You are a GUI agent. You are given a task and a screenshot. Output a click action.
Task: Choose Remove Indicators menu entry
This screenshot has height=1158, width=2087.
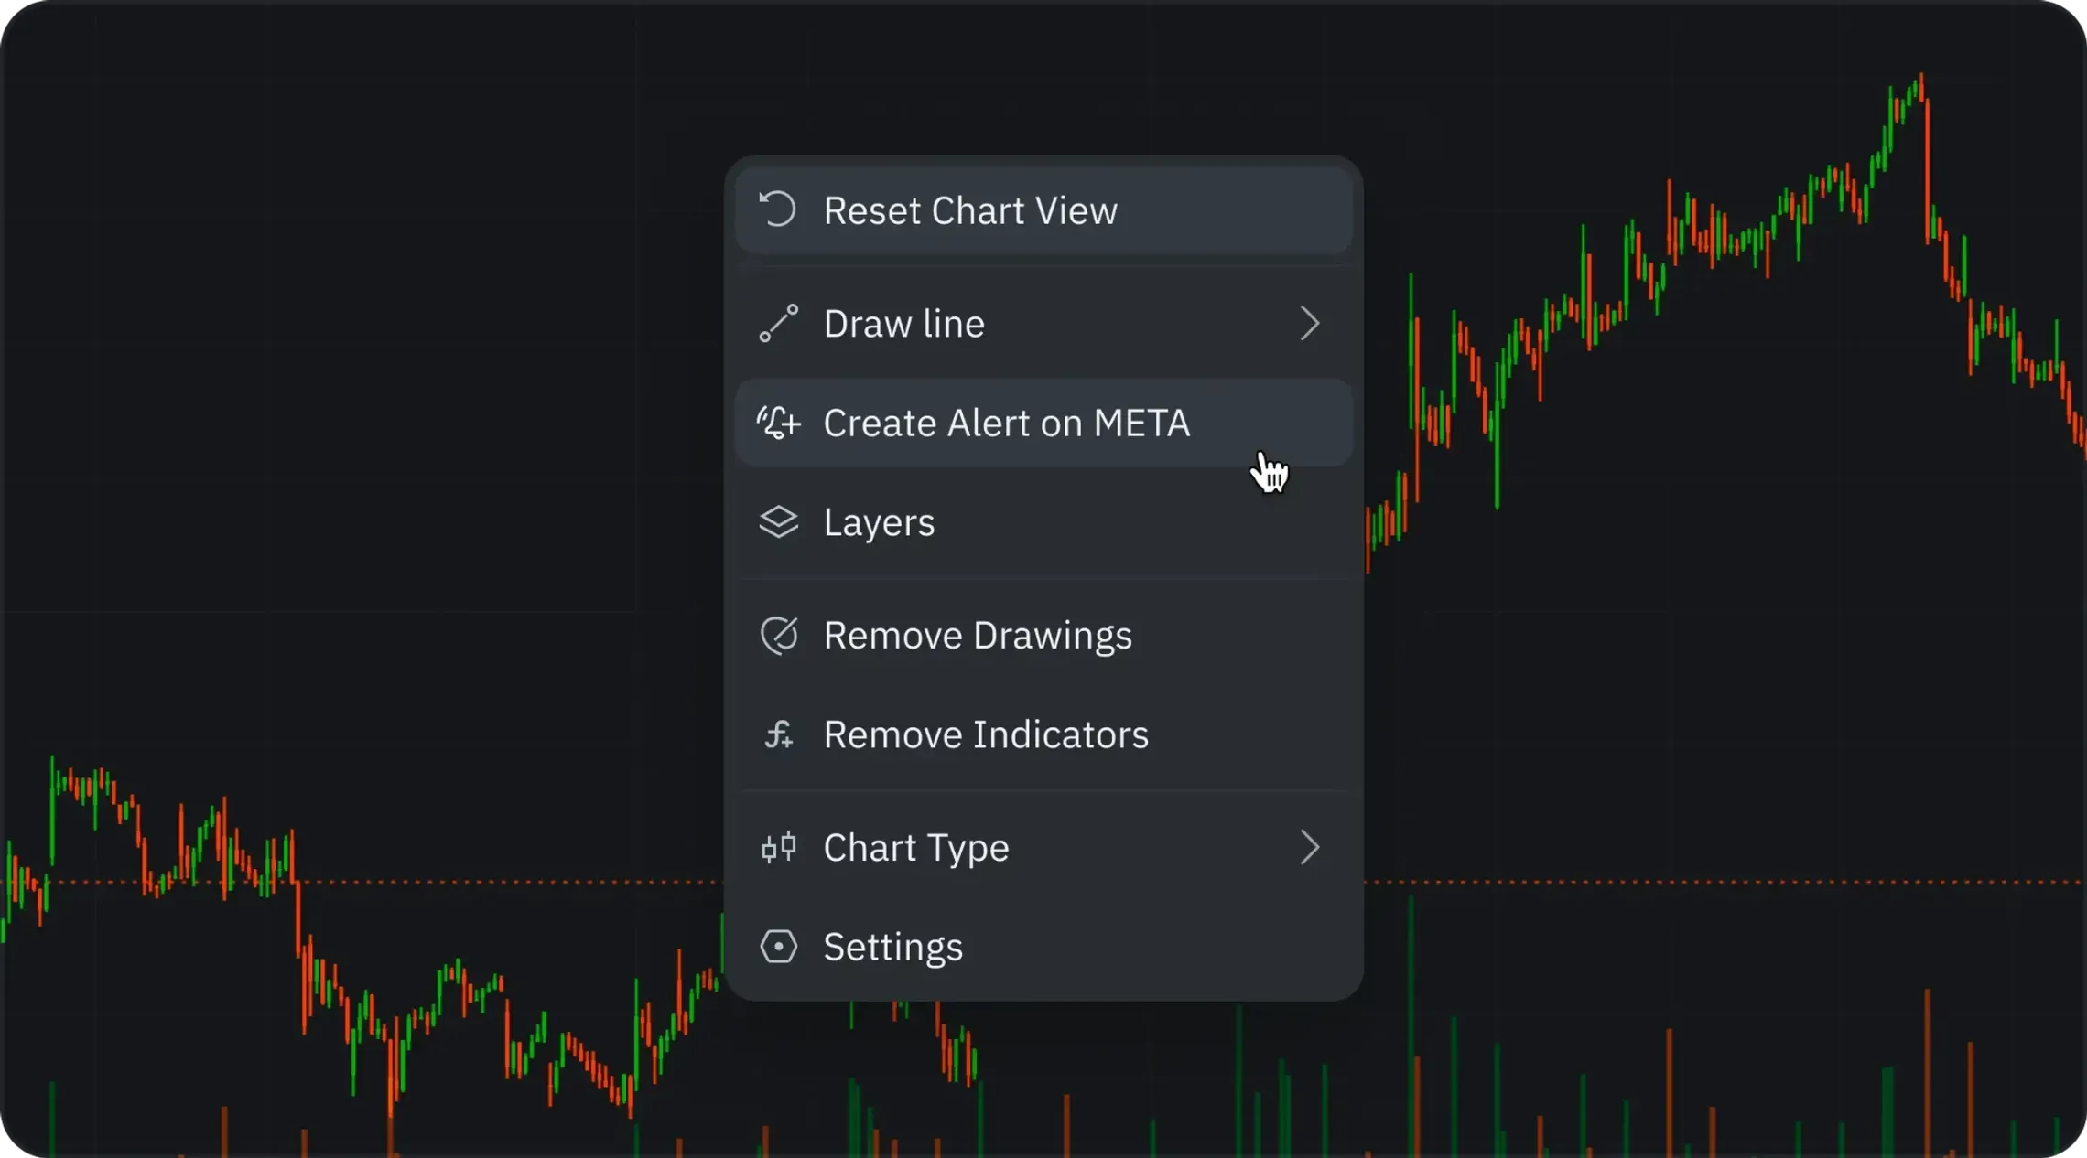(x=985, y=735)
